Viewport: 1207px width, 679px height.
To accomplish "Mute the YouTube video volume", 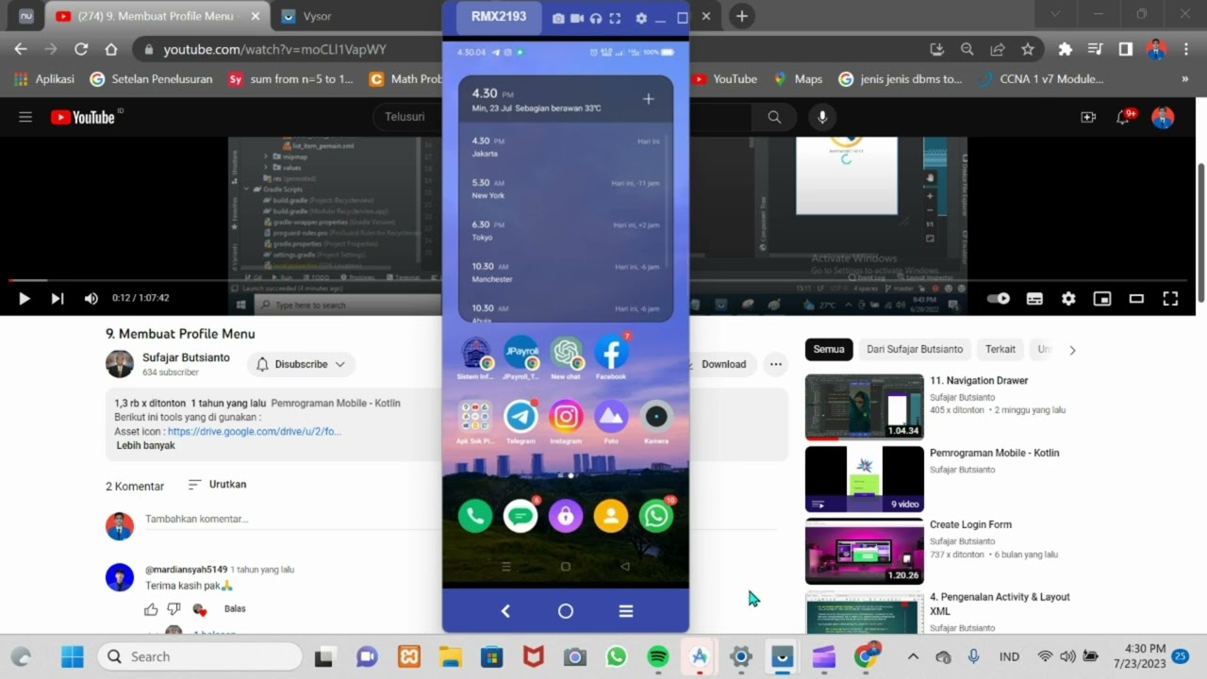I will click(91, 298).
